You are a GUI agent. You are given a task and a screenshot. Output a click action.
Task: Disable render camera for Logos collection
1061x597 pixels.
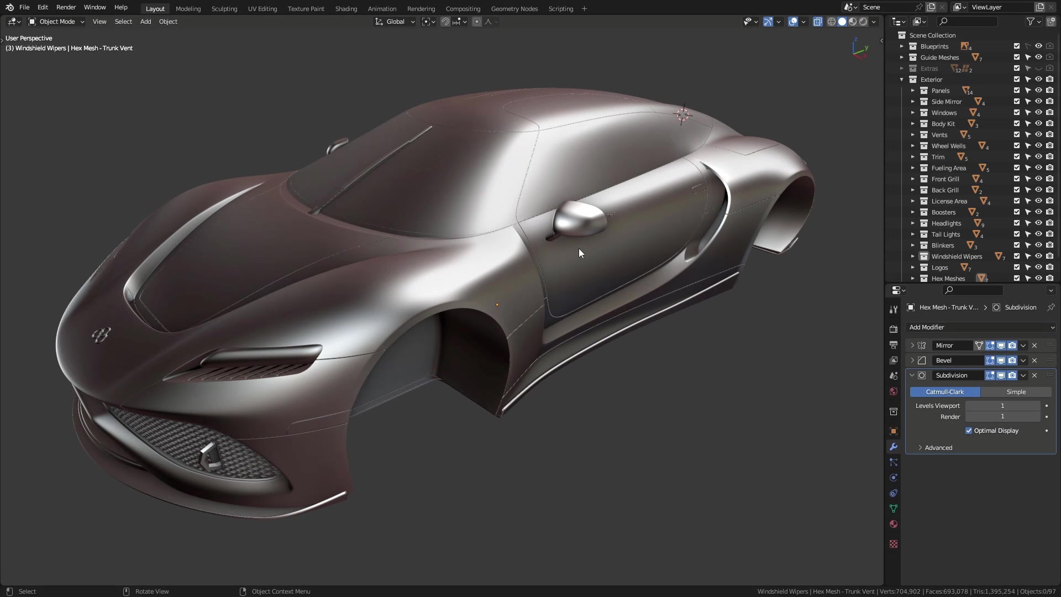1049,267
